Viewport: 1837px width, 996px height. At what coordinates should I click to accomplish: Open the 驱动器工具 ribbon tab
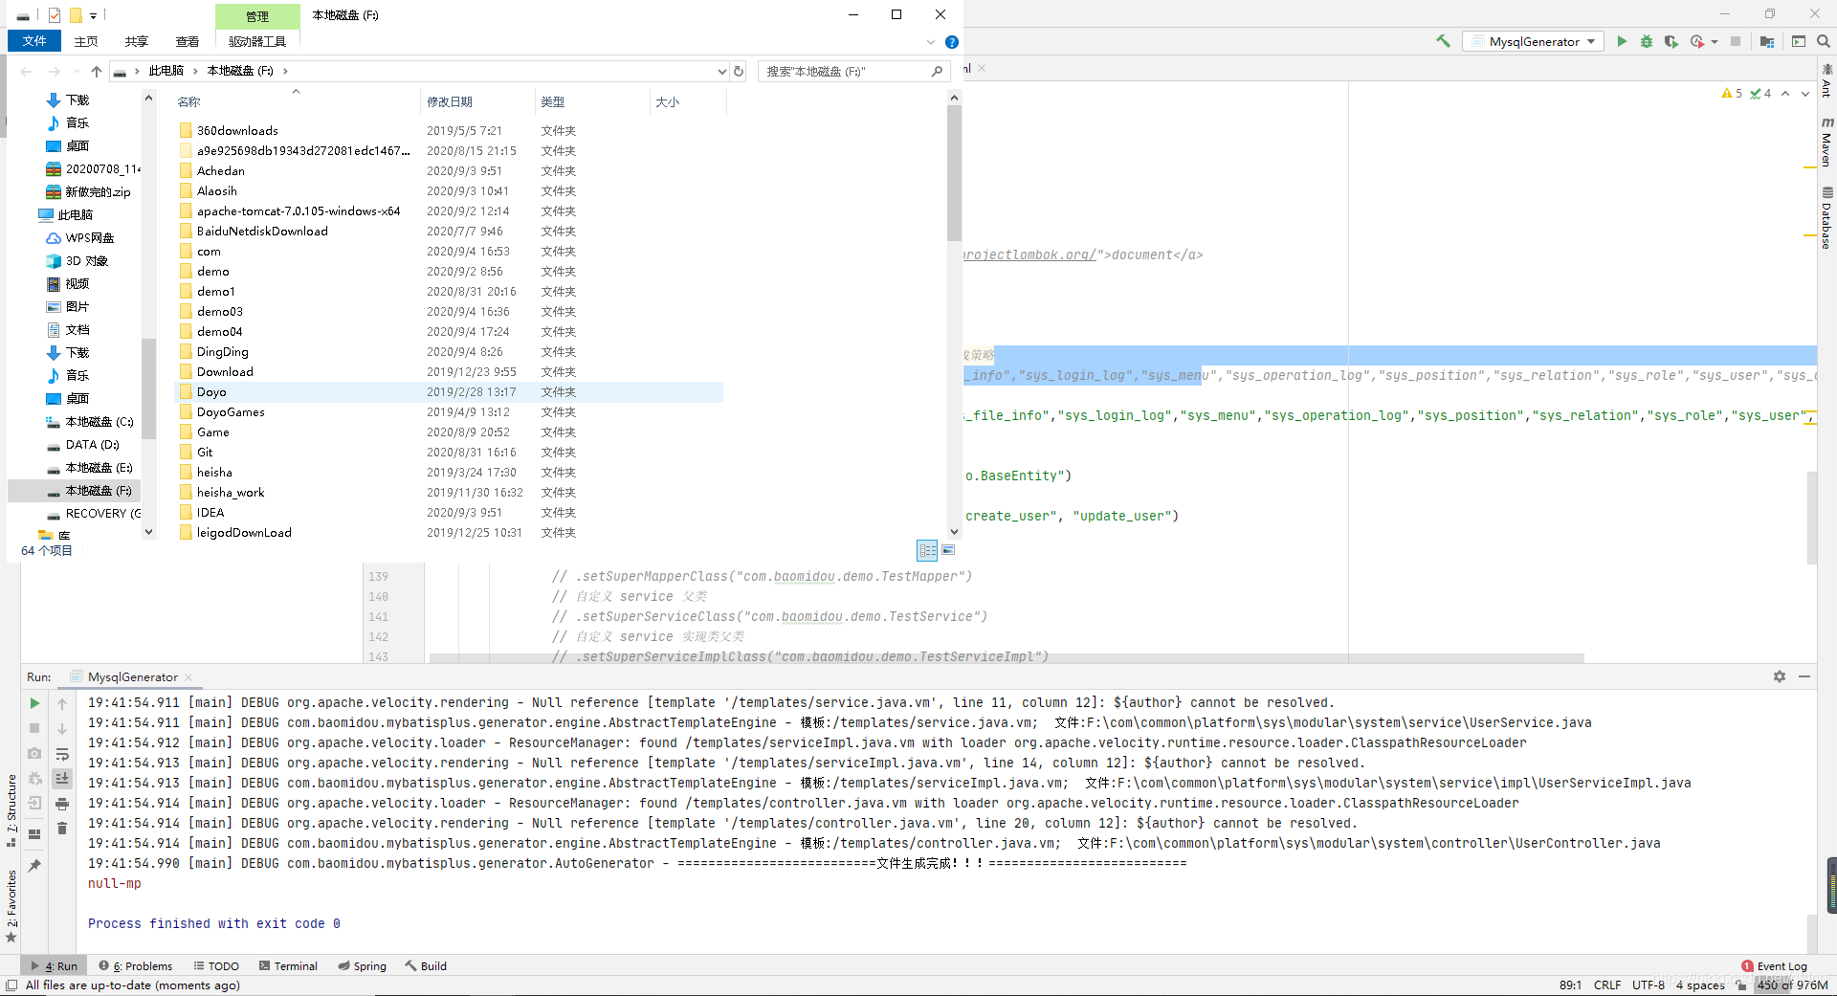[257, 41]
